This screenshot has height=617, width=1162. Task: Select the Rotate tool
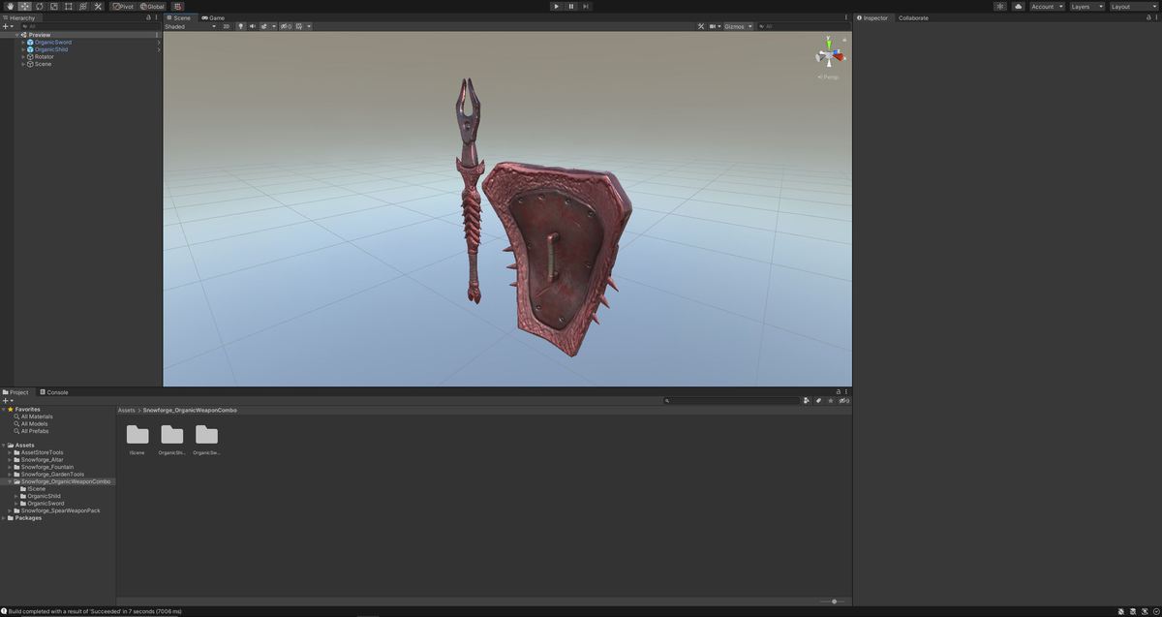(39, 6)
